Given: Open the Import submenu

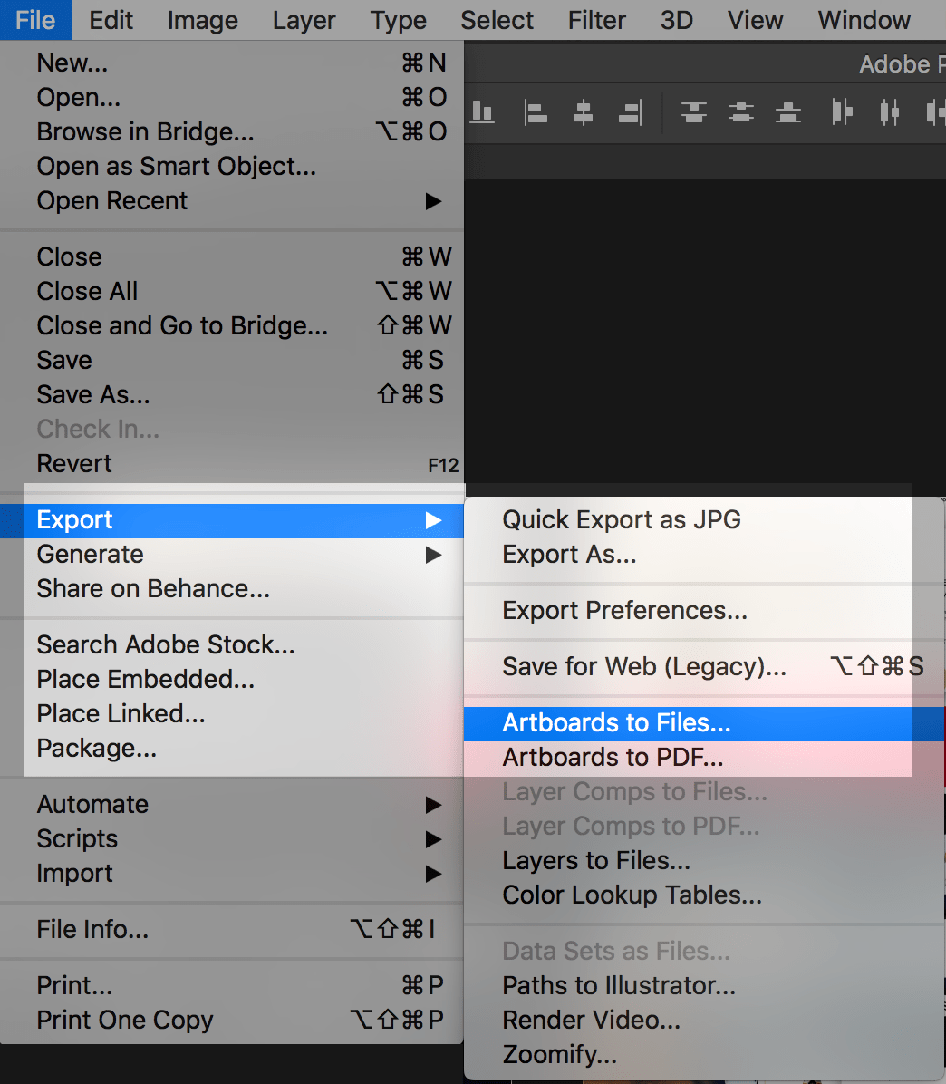Looking at the screenshot, I should [x=75, y=873].
